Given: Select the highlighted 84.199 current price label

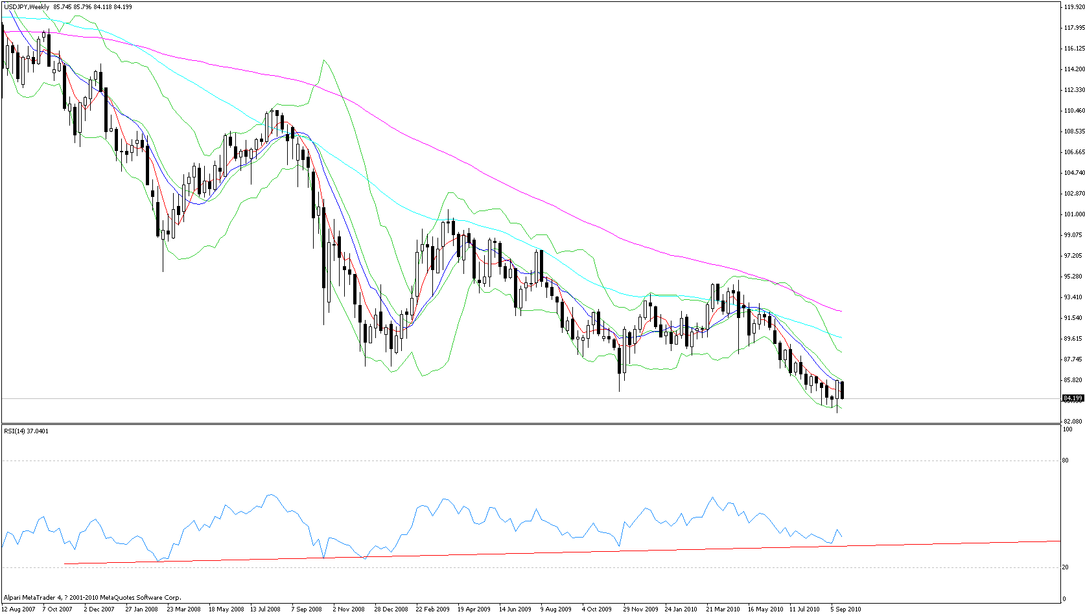Looking at the screenshot, I should click(1073, 398).
